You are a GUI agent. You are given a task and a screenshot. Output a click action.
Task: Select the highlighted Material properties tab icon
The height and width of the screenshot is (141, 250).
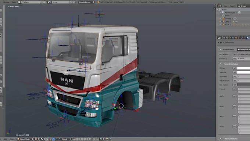[248, 38]
